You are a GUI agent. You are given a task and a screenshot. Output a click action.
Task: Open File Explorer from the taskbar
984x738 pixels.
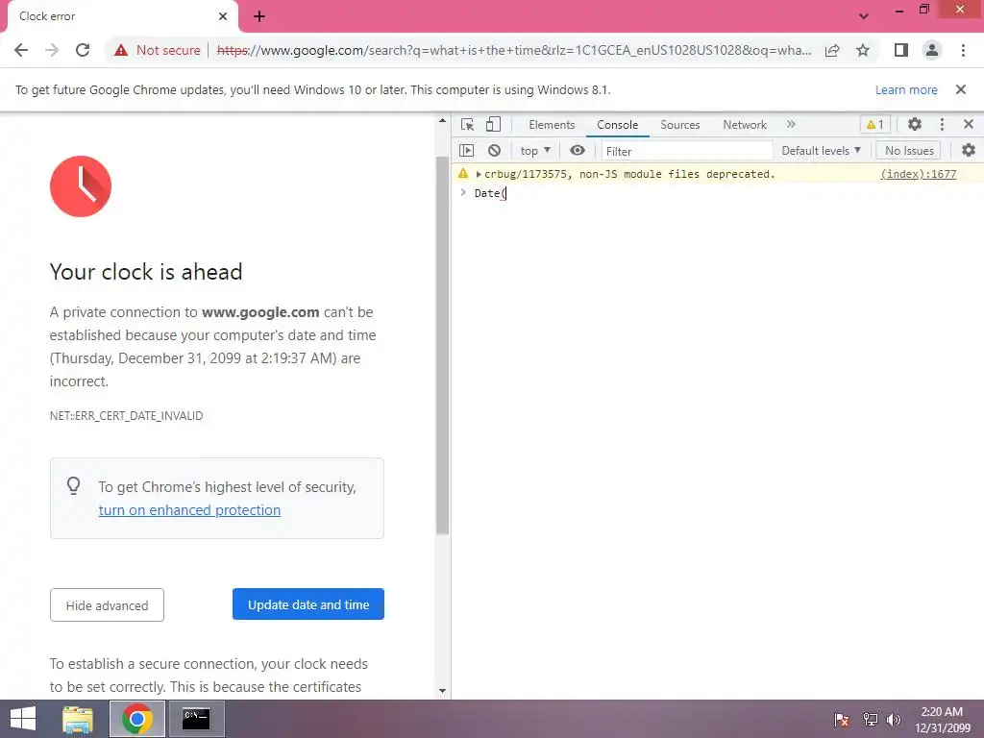click(x=78, y=719)
